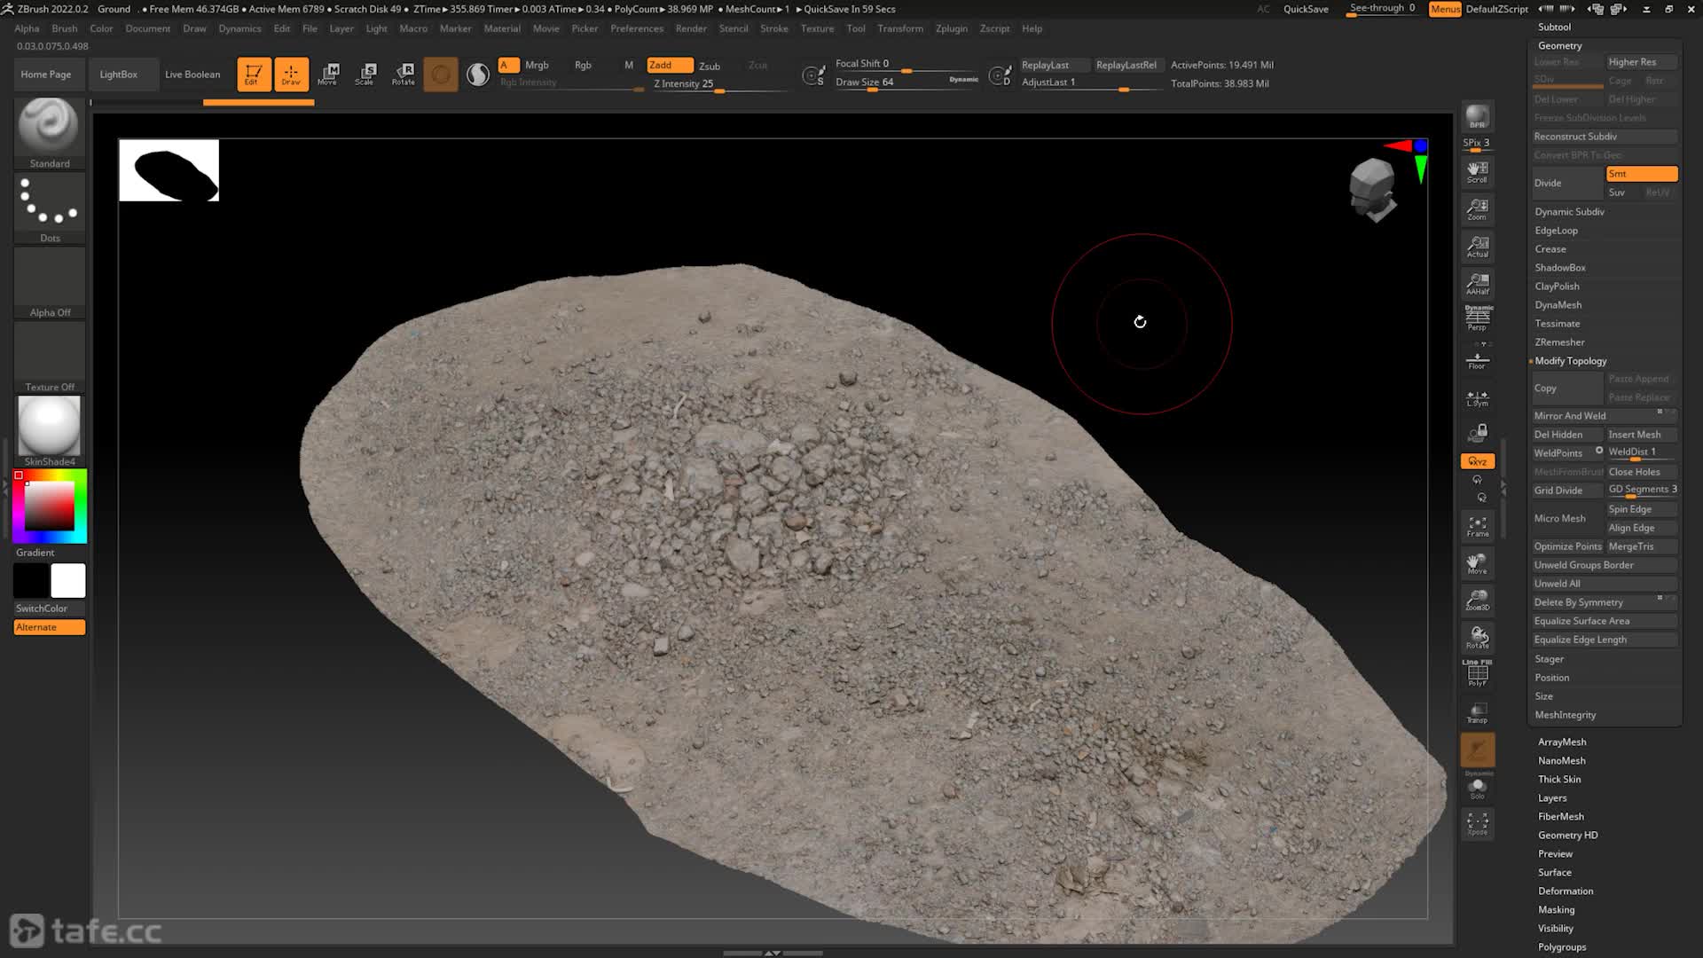
Task: Activate the Rotate tool in top toolbar
Action: coord(404,74)
